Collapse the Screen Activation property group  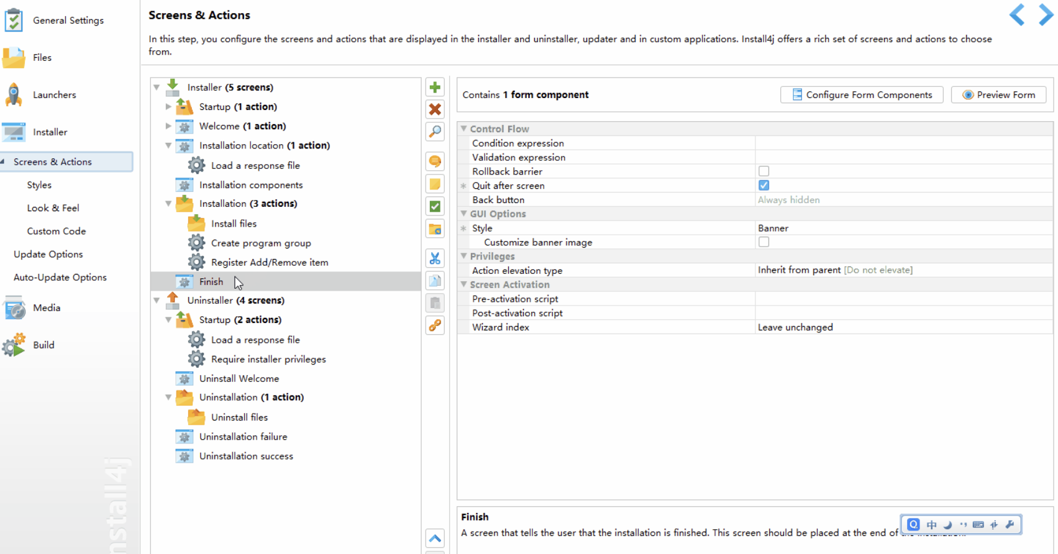(x=463, y=284)
